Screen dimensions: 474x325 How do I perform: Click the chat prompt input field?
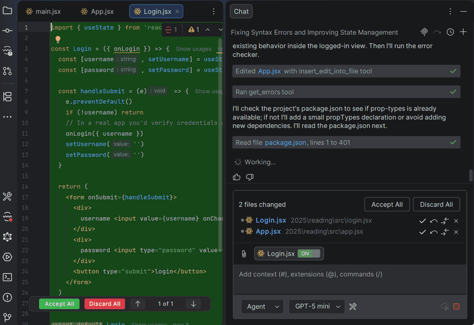(x=350, y=279)
